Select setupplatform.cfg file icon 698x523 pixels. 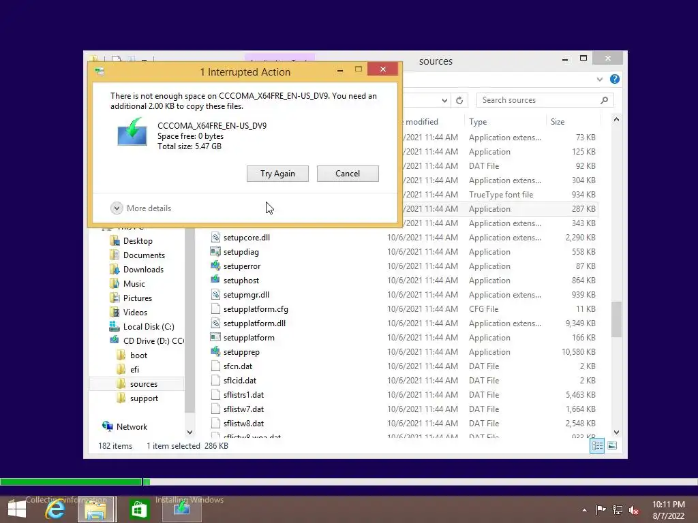point(215,308)
